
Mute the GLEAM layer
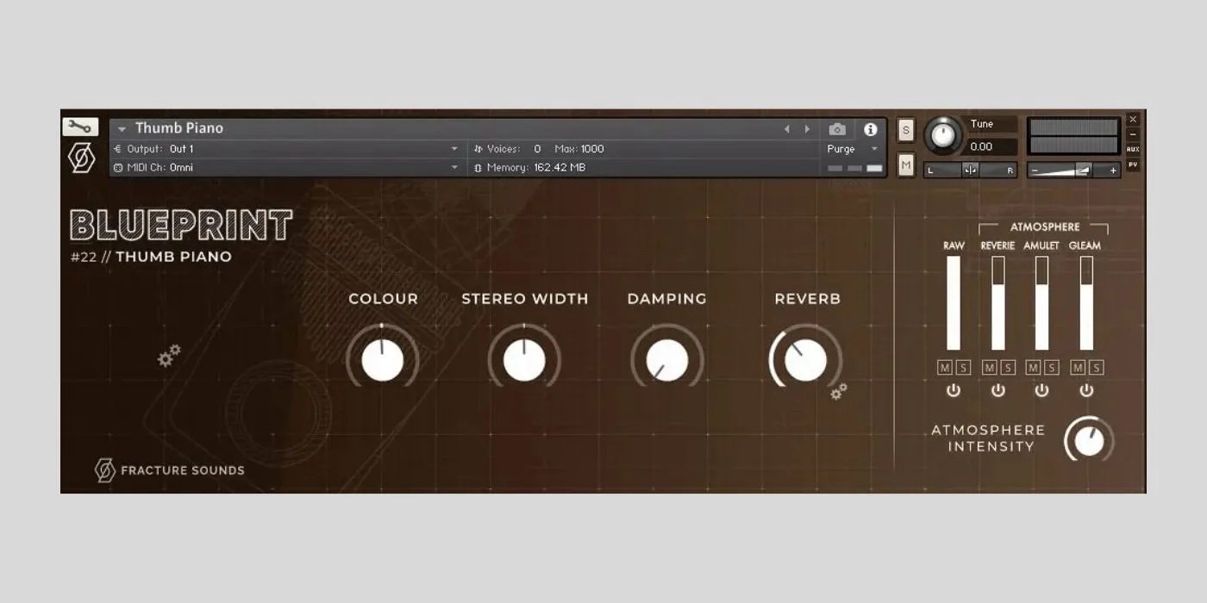[1078, 368]
